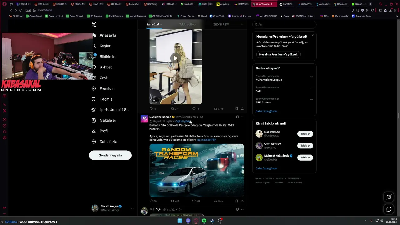Click Orijinali göster translation link

[183, 121]
